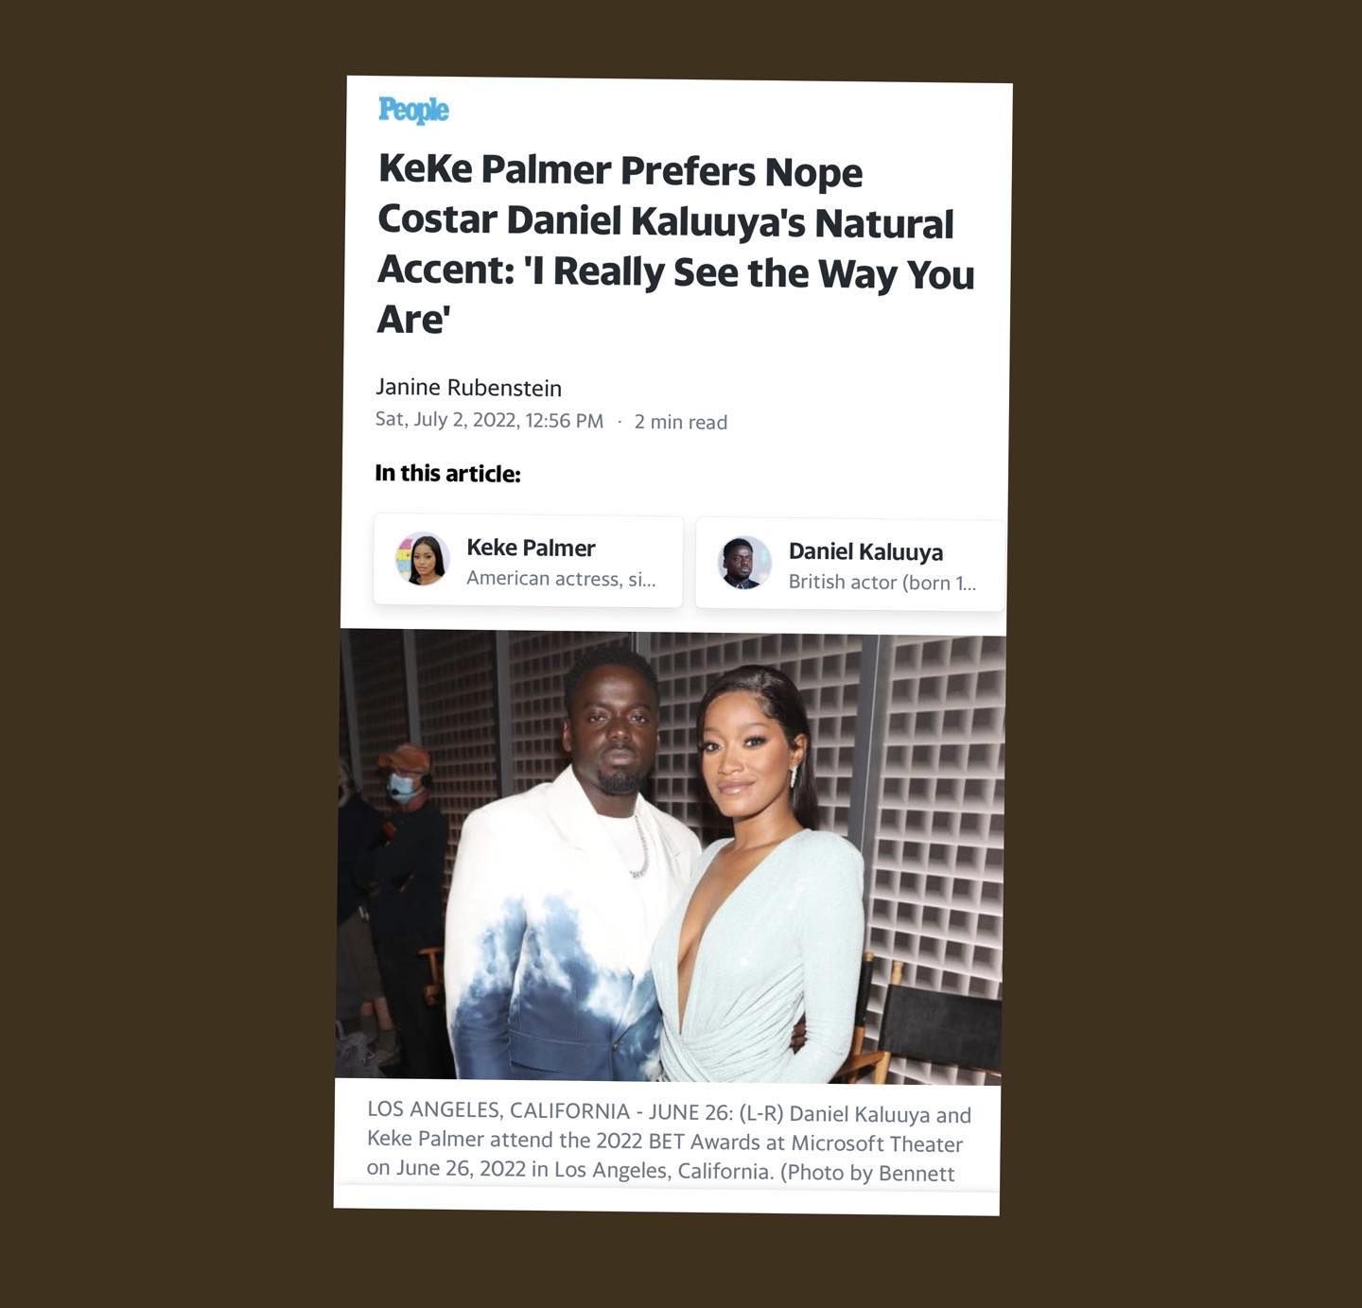Click the Sat, July 2, 2022 timestamp
The image size is (1362, 1308).
pyautogui.click(x=489, y=420)
